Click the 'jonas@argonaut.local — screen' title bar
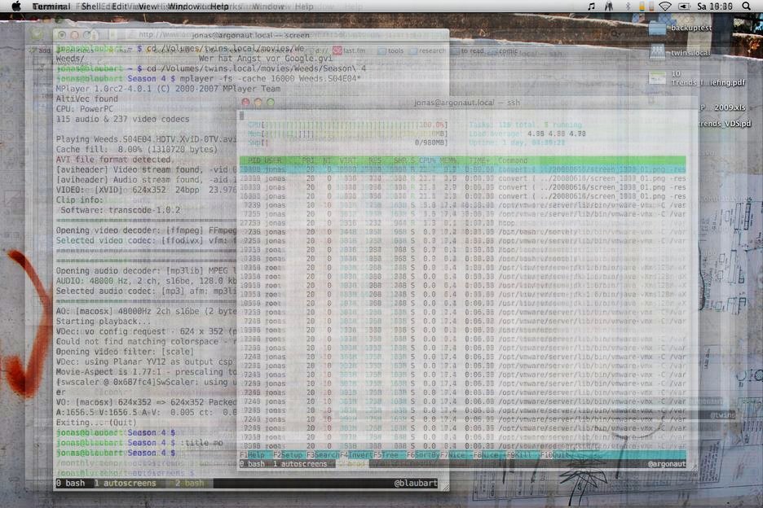 pyautogui.click(x=250, y=35)
